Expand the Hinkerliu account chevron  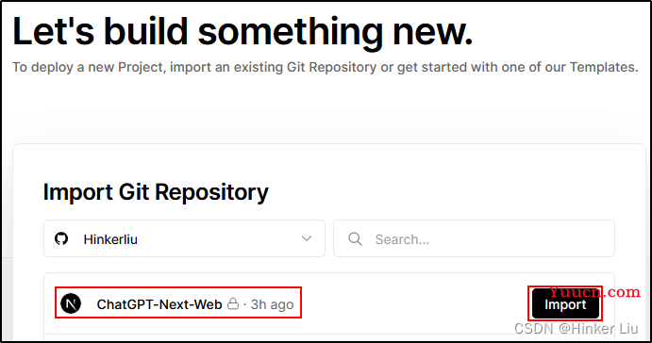pyautogui.click(x=307, y=238)
